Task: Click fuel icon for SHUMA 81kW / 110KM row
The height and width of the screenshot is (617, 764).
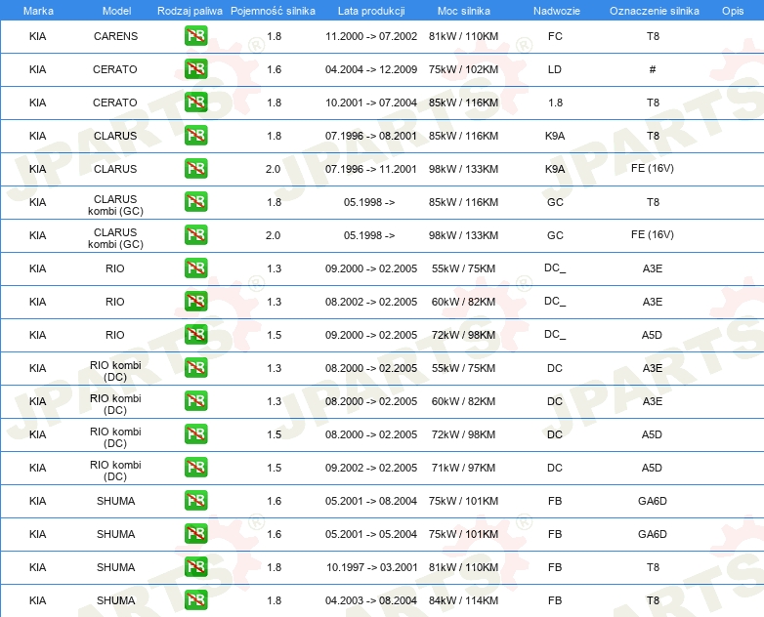Action: pyautogui.click(x=195, y=566)
